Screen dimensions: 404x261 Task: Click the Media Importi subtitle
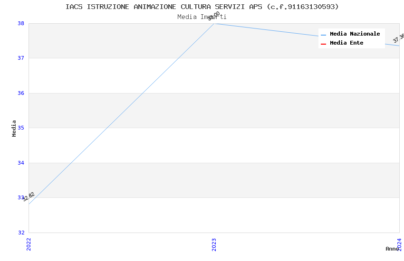tap(202, 17)
